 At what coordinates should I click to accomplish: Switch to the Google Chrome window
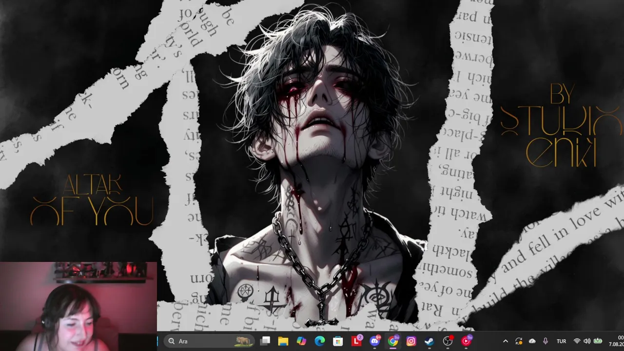[x=393, y=341]
